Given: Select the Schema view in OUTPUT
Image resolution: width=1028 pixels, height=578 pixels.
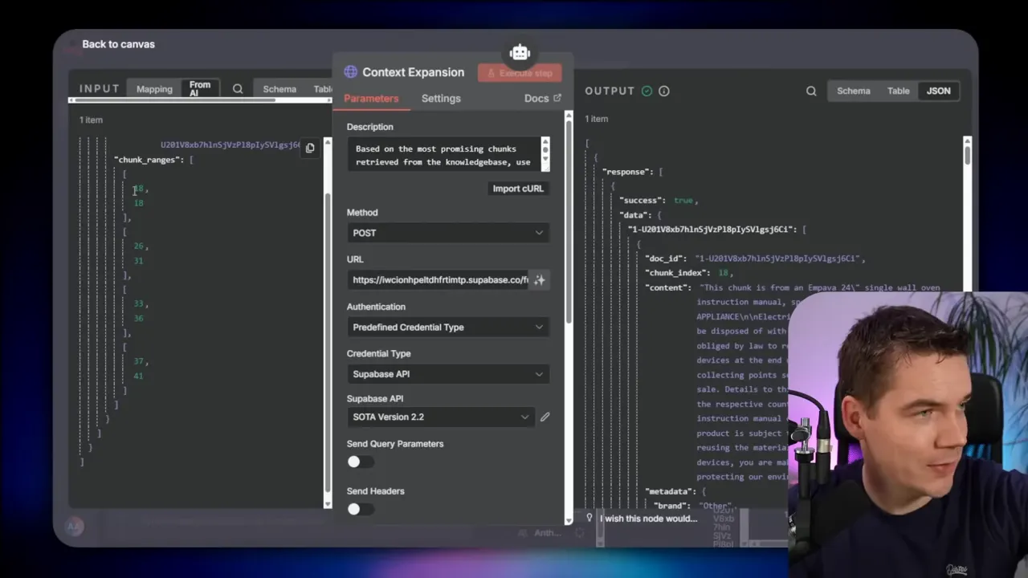Looking at the screenshot, I should click(854, 91).
